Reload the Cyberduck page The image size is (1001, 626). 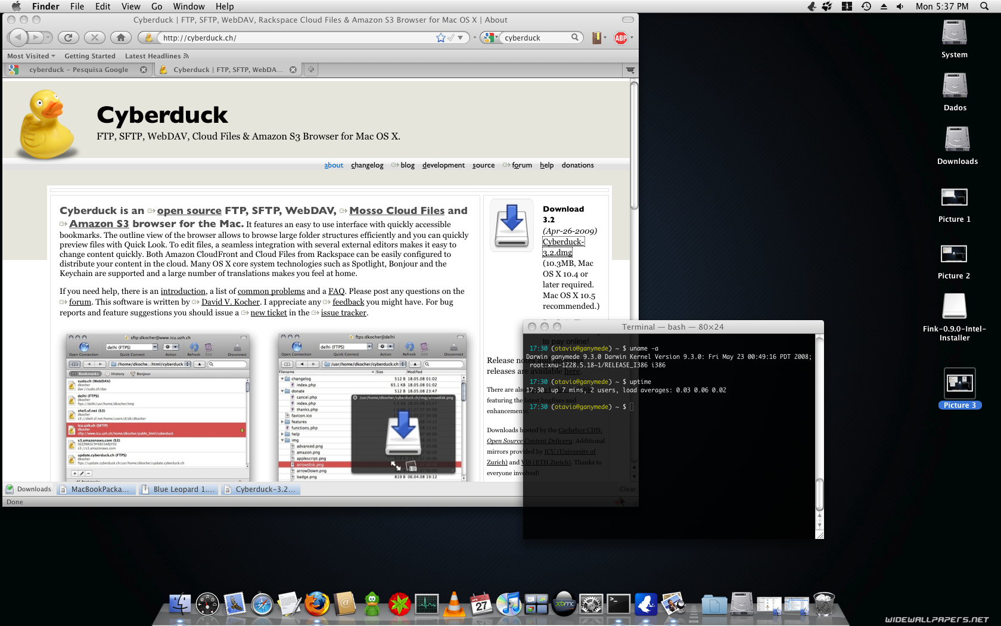tap(69, 38)
